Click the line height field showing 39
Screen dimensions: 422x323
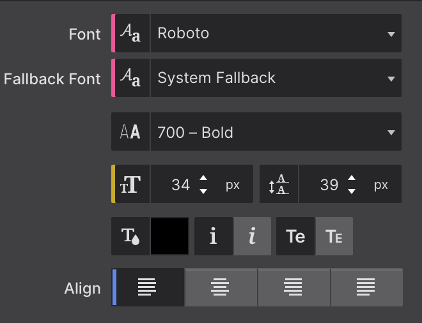pos(329,184)
